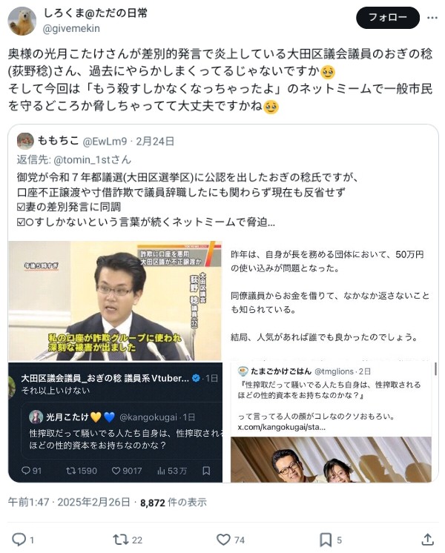
Task: Click the フォロー follow button
Action: point(387,18)
